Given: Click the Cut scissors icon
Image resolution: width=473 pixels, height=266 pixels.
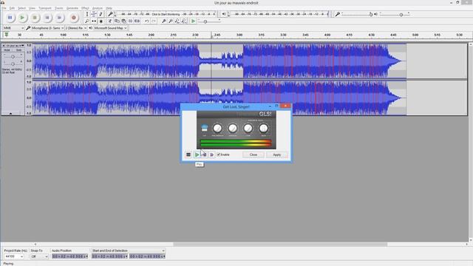Looking at the screenshot, I should coord(110,21).
